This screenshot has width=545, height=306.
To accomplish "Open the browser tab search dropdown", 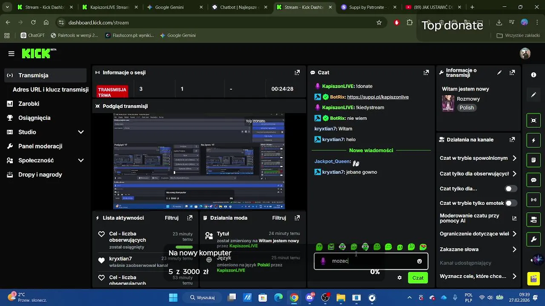I will tap(7, 7).
